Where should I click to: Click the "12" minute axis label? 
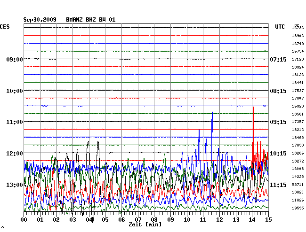coord(219,220)
